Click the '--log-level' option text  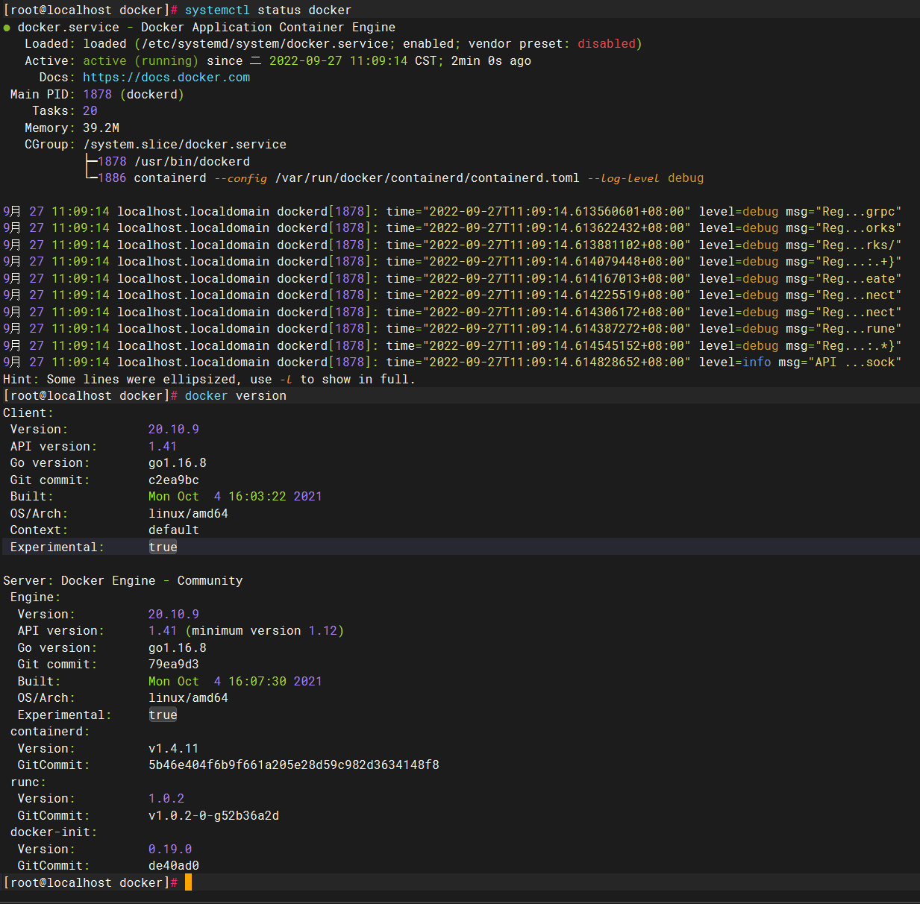point(624,178)
